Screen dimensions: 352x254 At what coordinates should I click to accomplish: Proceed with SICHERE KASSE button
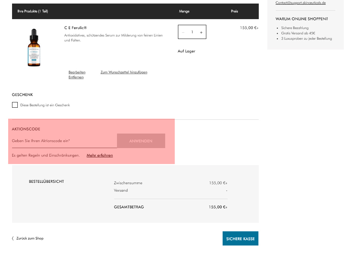click(x=240, y=238)
